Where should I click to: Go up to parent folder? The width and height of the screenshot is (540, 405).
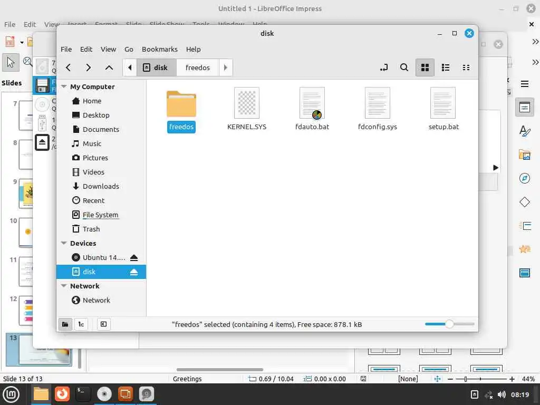coord(109,67)
